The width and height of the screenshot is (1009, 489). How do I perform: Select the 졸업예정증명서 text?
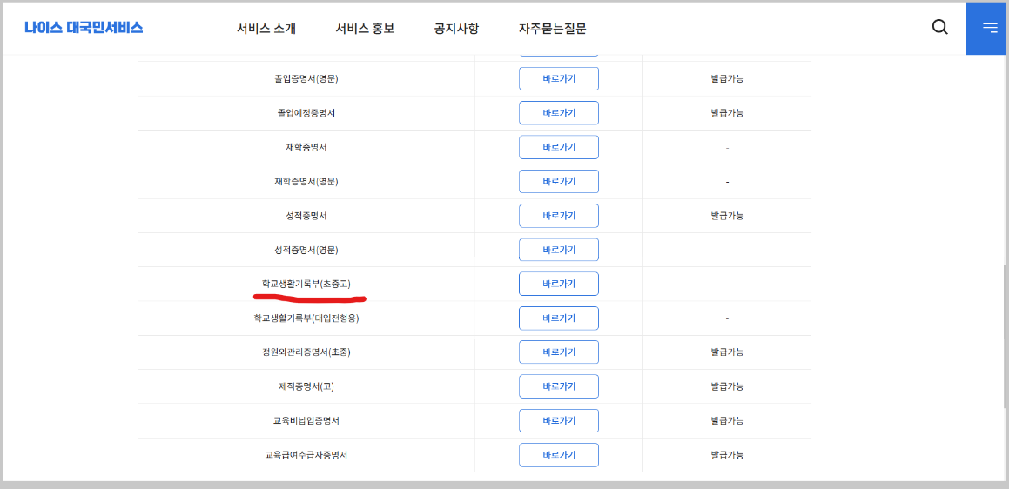(306, 112)
